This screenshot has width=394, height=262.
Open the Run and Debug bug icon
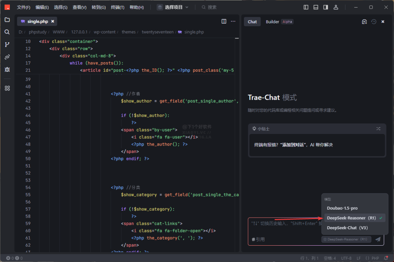(x=7, y=69)
